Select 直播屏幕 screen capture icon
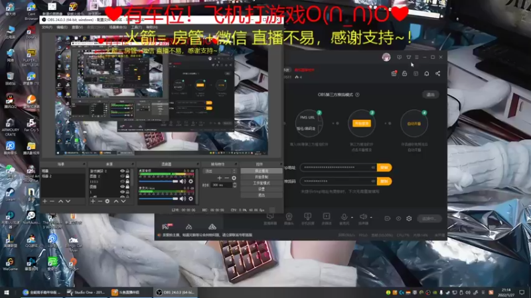Image resolution: width=531 pixels, height=298 pixels. [270, 219]
